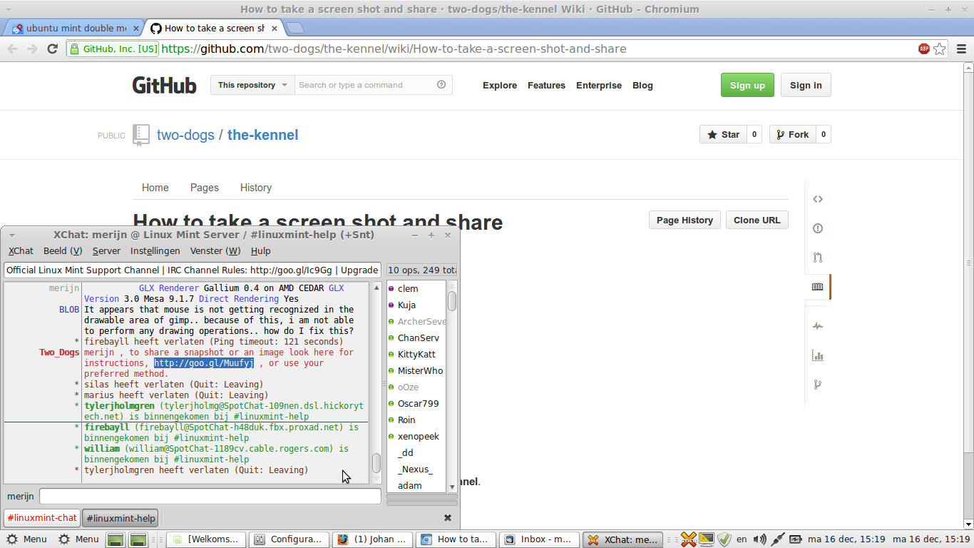Open Blog in GitHub header
The image size is (974, 548).
click(642, 85)
